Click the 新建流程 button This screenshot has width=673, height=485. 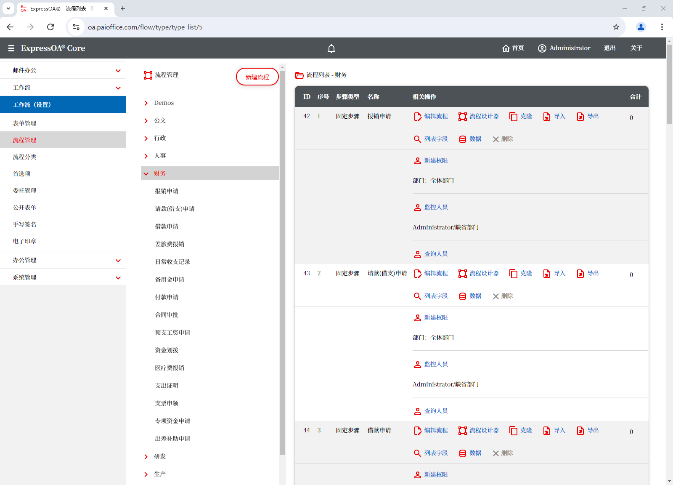[257, 77]
